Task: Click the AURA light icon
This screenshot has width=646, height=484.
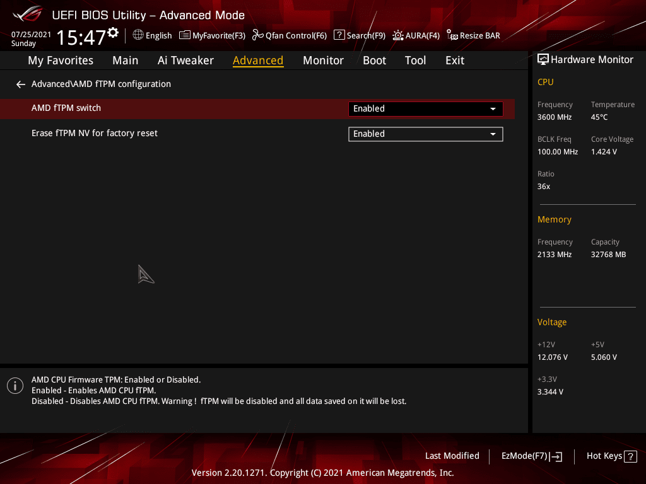Action: [x=398, y=35]
